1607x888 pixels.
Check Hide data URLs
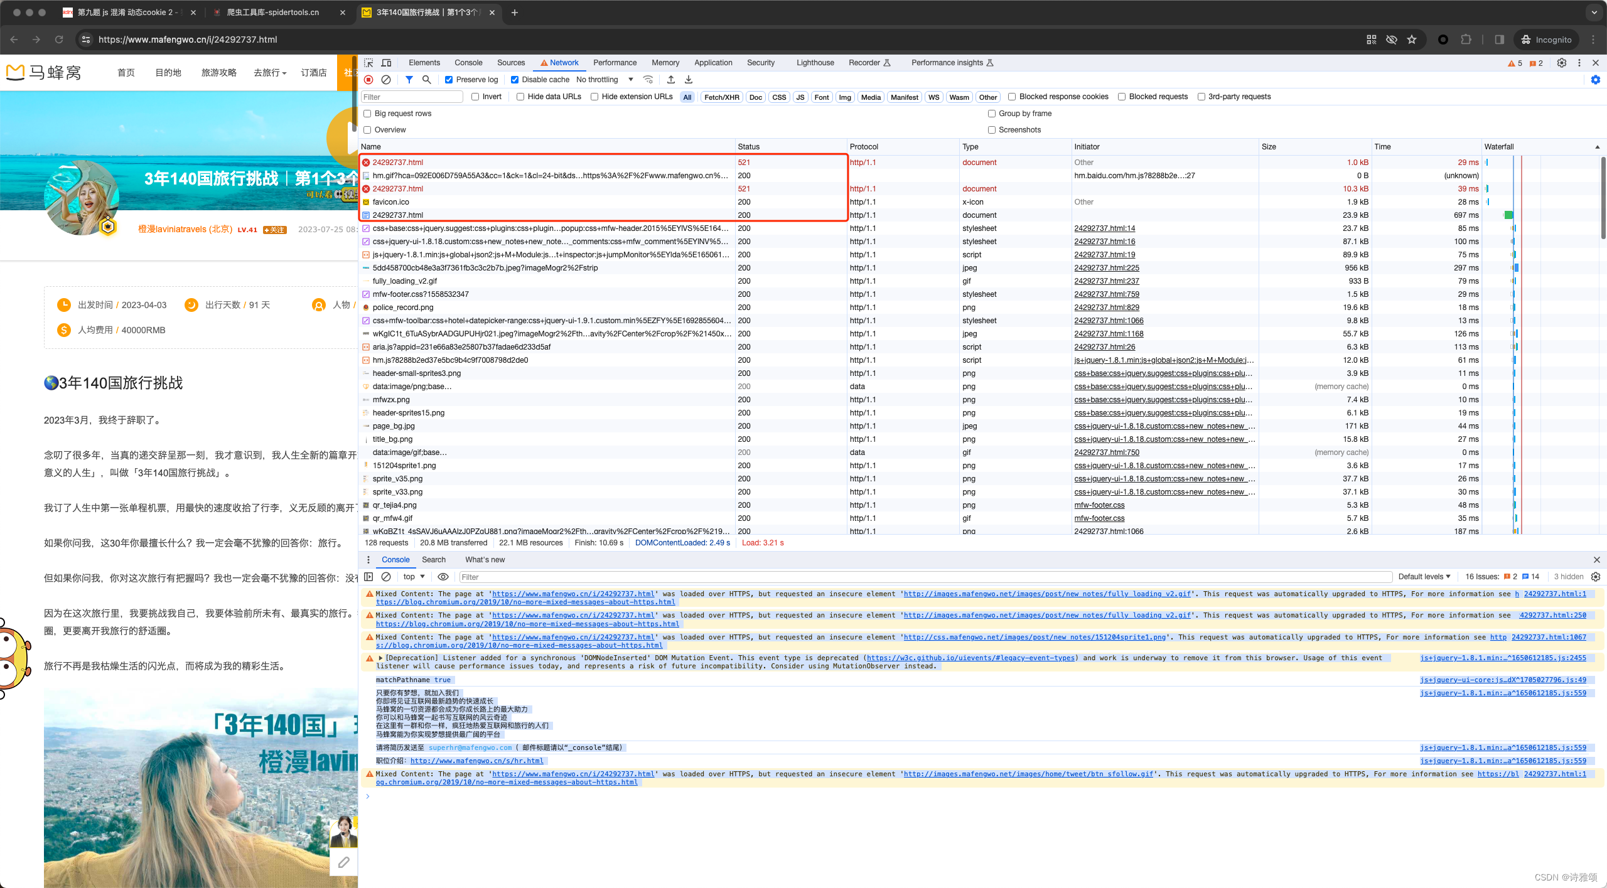pyautogui.click(x=520, y=97)
